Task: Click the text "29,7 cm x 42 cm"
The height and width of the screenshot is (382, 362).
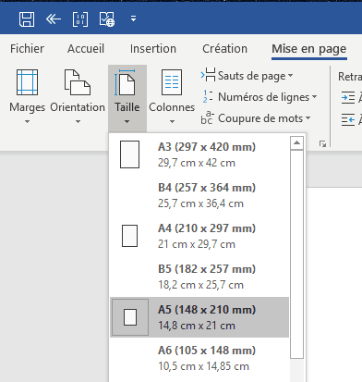Action: (197, 163)
